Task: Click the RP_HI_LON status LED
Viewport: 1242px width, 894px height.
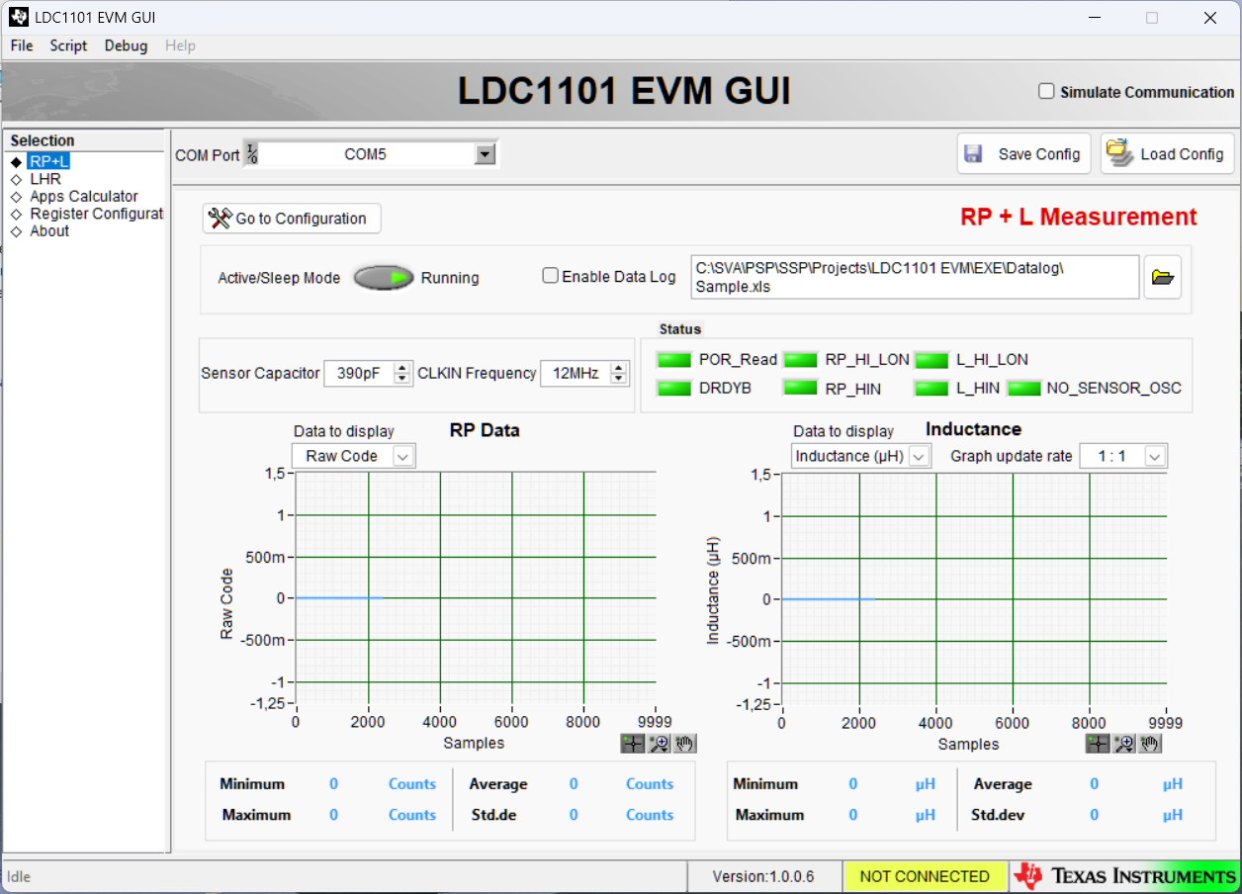Action: 801,359
